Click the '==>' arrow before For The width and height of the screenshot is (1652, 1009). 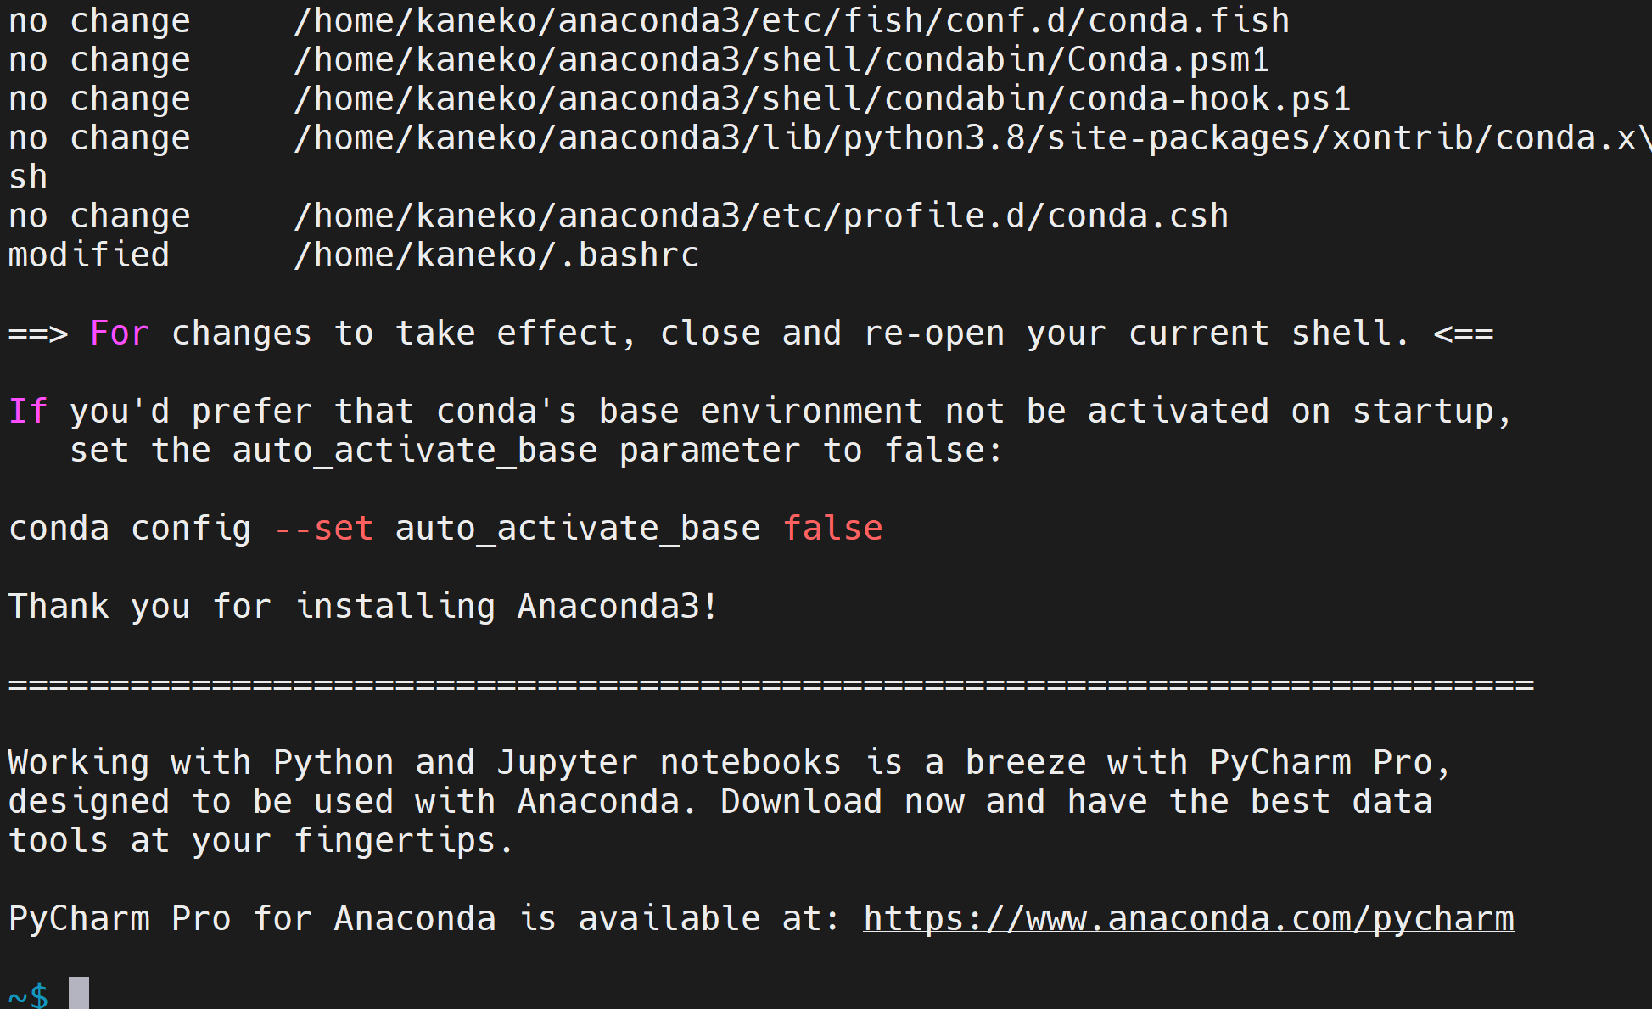coord(38,334)
